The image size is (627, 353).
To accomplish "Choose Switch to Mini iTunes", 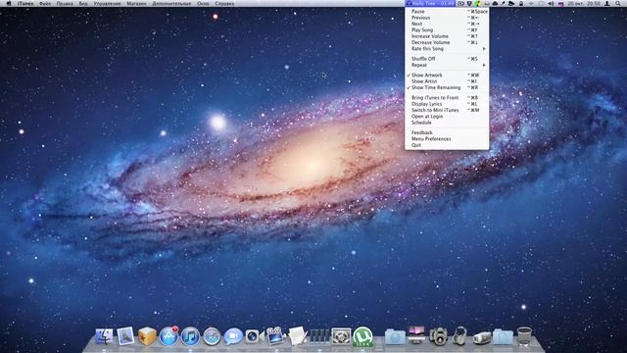I will [447, 110].
